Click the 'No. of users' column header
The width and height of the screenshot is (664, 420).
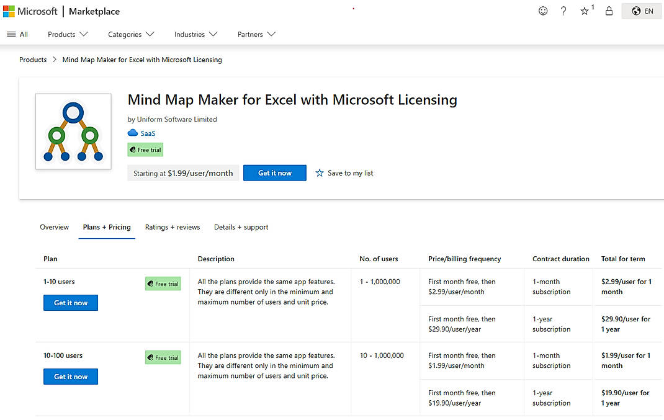(379, 259)
